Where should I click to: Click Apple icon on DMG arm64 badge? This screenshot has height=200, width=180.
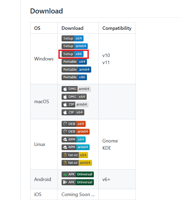click(x=65, y=89)
